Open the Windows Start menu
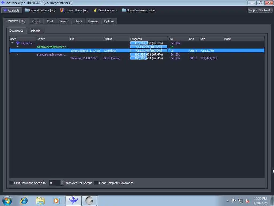Screen dimensions: 274x206 tap(7, 201)
